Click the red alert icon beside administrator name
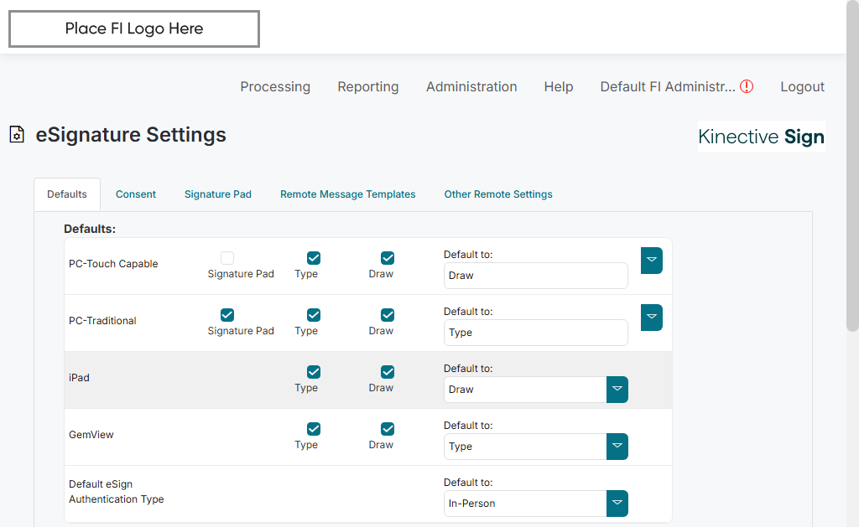 pyautogui.click(x=747, y=86)
